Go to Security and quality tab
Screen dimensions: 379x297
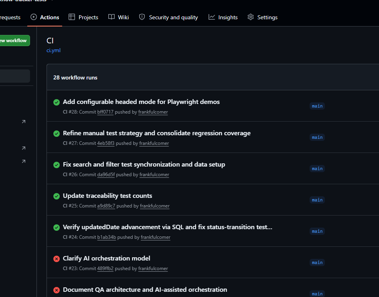tap(168, 17)
